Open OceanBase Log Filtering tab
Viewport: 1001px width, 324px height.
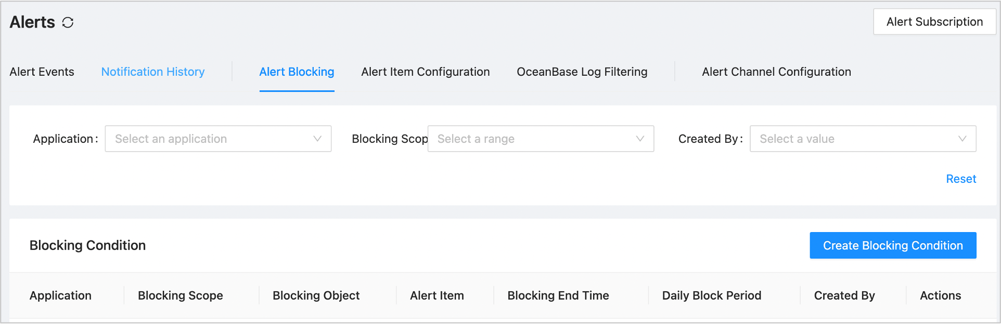click(582, 72)
